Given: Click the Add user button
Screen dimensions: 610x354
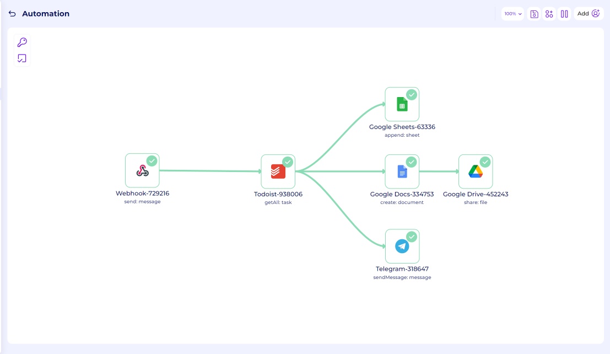Looking at the screenshot, I should pos(588,14).
